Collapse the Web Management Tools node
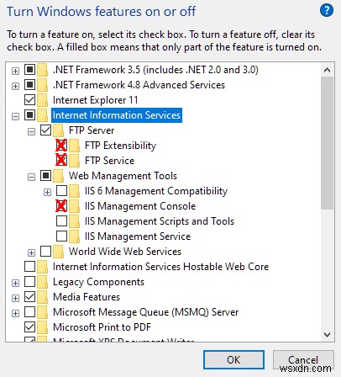 31,177
